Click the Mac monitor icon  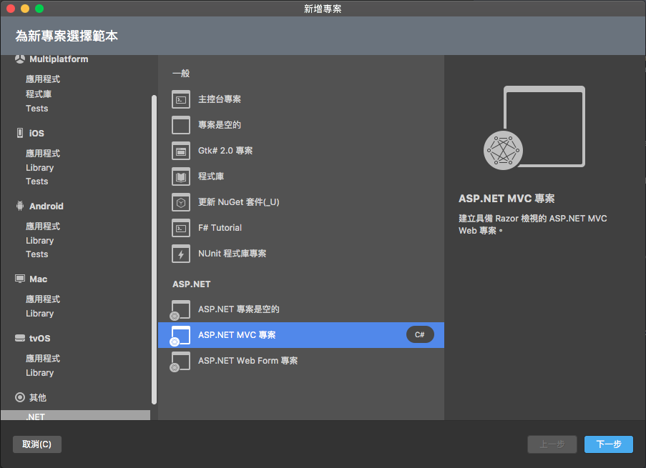pos(20,279)
